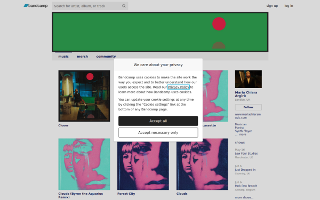
Task: Click the search magnifier icon
Action: pyautogui.click(x=124, y=6)
